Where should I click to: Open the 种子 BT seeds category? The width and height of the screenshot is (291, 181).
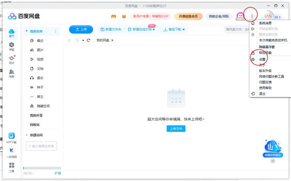(x=37, y=87)
